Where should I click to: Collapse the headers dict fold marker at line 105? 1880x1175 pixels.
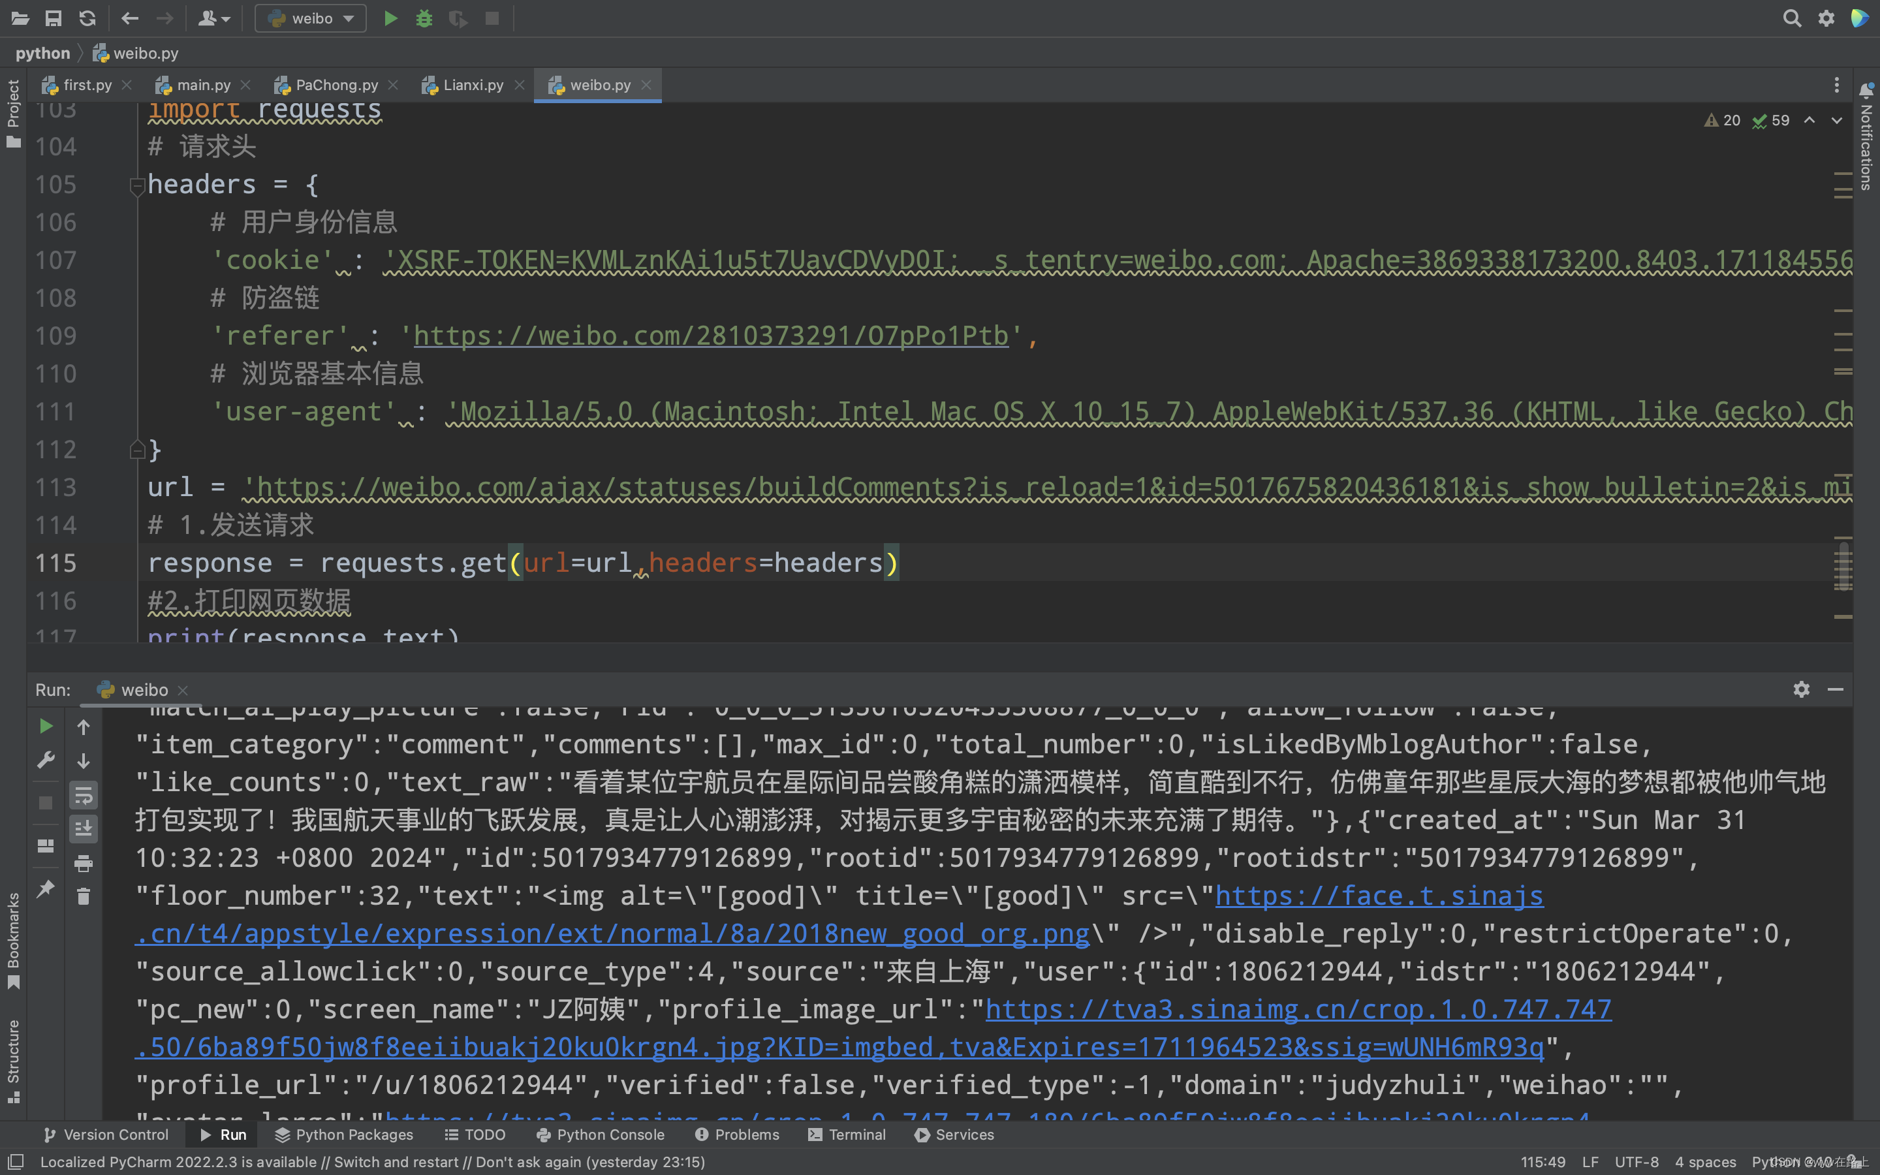138,186
